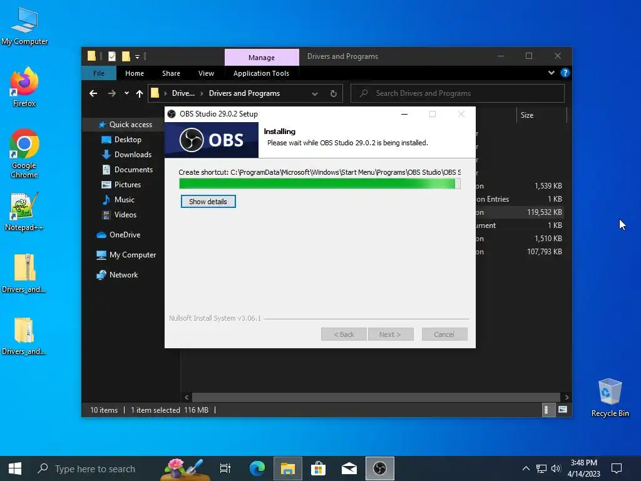Click the Explorer horizontal scrollbar
The image size is (641, 481).
click(x=376, y=397)
